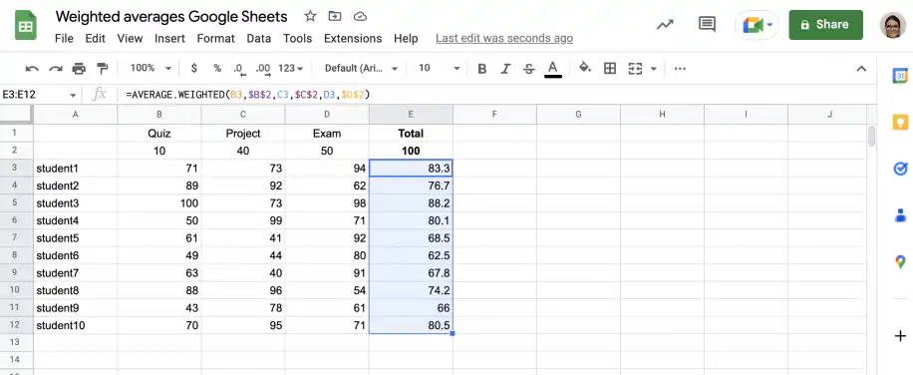Open Google Maps side panel
The height and width of the screenshot is (375, 913).
900,261
